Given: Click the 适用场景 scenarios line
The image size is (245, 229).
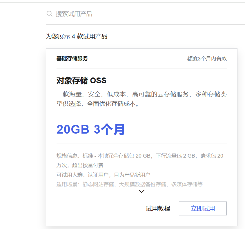Looking at the screenshot, I should (x=130, y=184).
